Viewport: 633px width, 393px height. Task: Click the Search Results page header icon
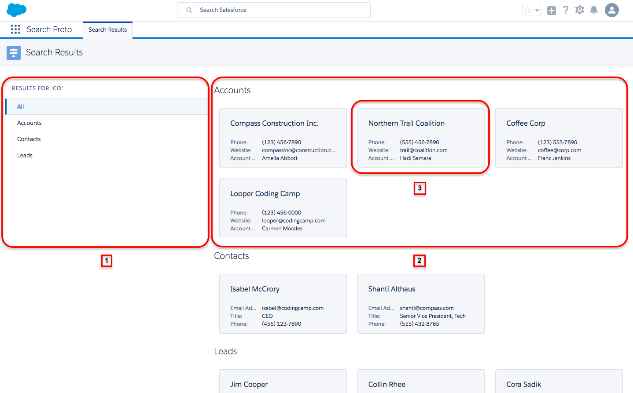14,53
